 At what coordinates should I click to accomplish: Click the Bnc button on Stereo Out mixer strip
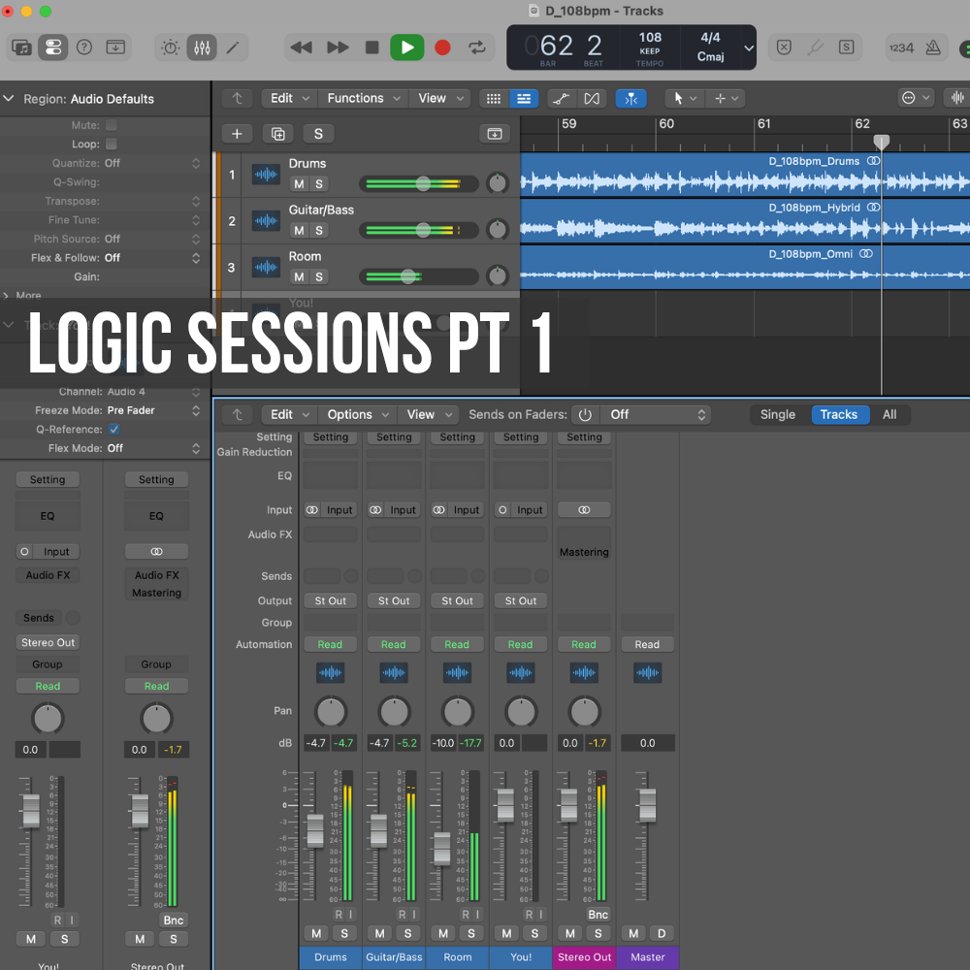pos(598,915)
